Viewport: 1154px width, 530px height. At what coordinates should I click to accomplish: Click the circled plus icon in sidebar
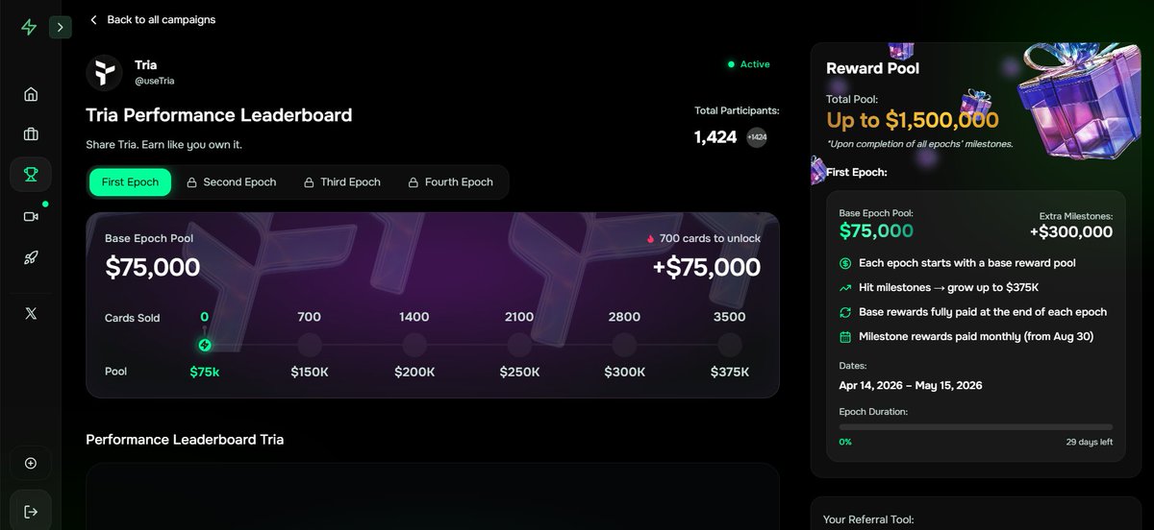coord(31,464)
